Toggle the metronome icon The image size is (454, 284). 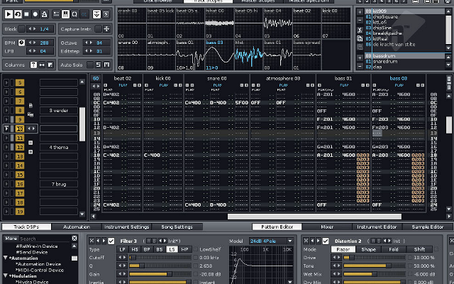(x=44, y=14)
